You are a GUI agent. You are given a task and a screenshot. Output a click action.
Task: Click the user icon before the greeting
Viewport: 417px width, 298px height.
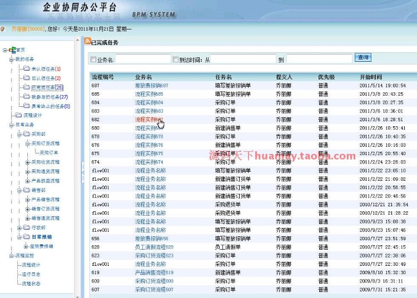2,29
